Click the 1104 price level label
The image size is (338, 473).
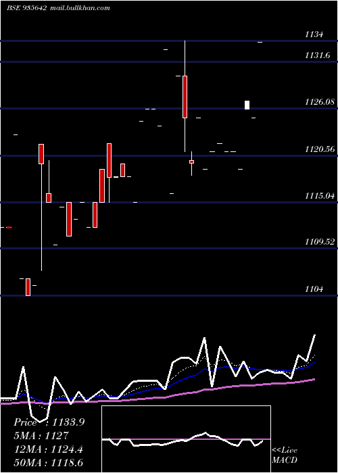click(314, 289)
